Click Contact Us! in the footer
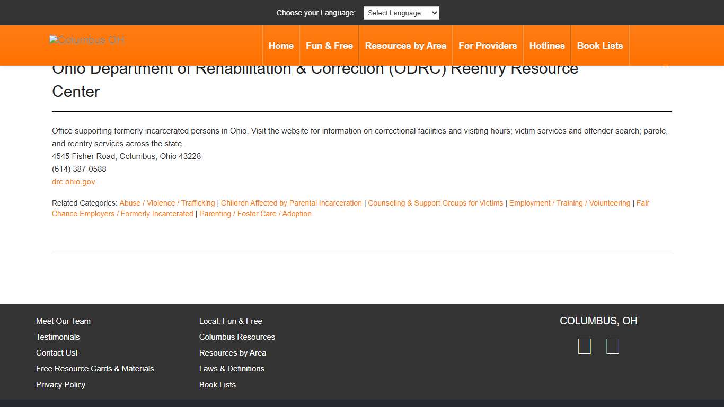724x407 pixels. [x=57, y=352]
